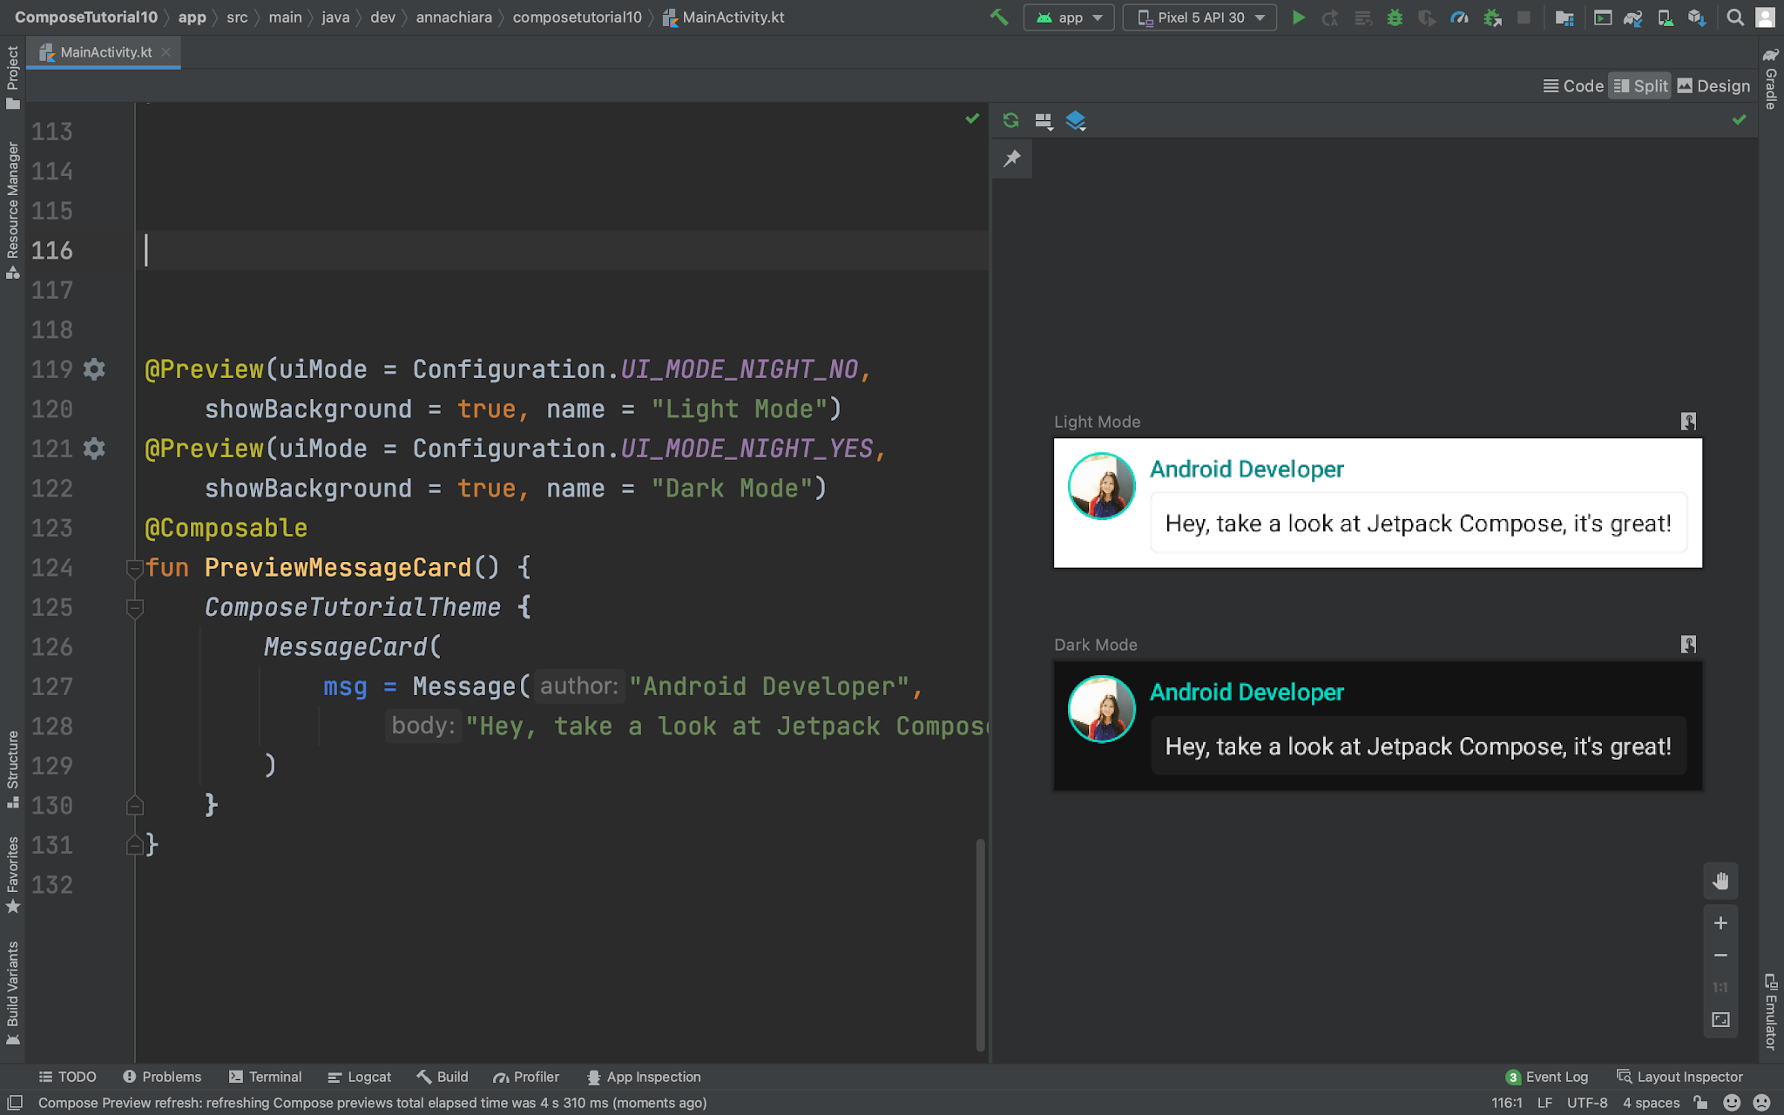
Task: Toggle the Compose Preview refresh icon
Action: 1012,119
